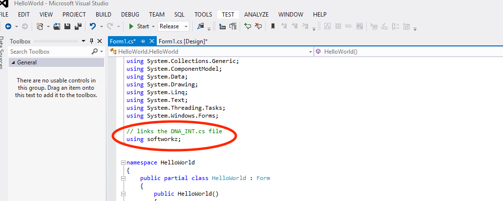The height and width of the screenshot is (201, 503).
Task: Open the Toolbox window position dropdown arrow
Action: (x=84, y=41)
